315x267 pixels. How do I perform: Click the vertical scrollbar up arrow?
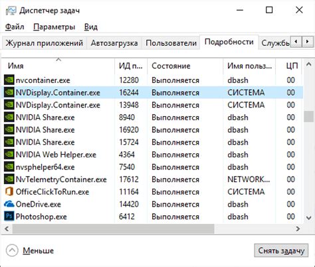pyautogui.click(x=309, y=64)
